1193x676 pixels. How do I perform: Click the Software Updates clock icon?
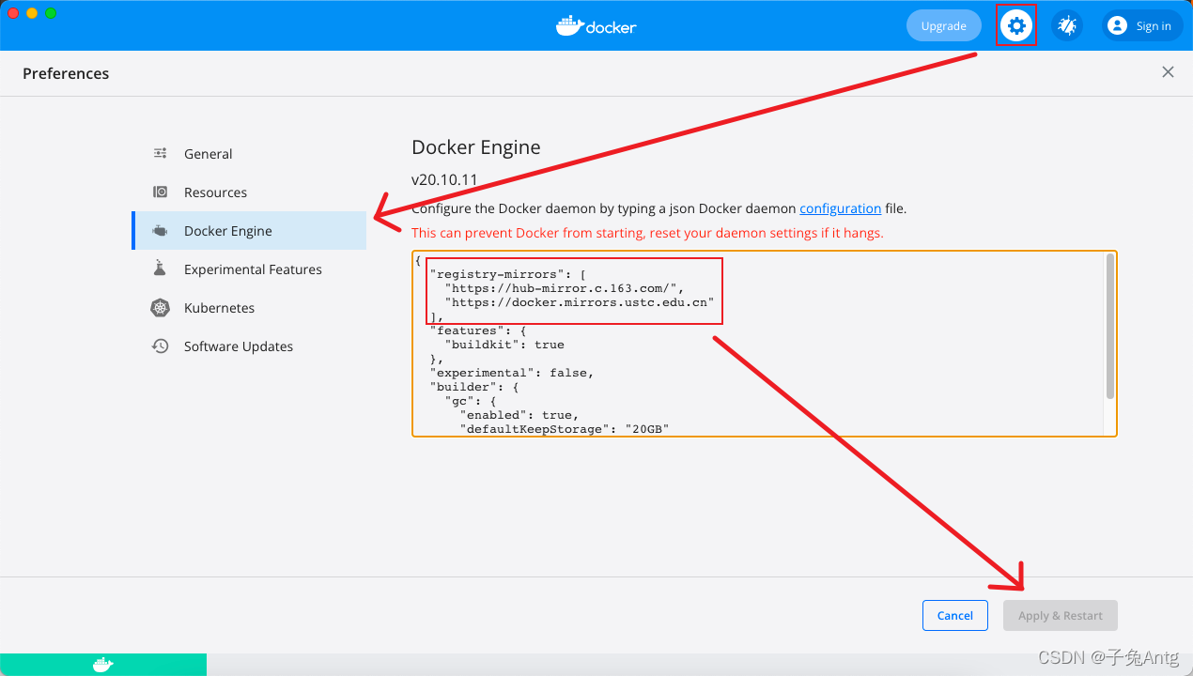(x=161, y=346)
